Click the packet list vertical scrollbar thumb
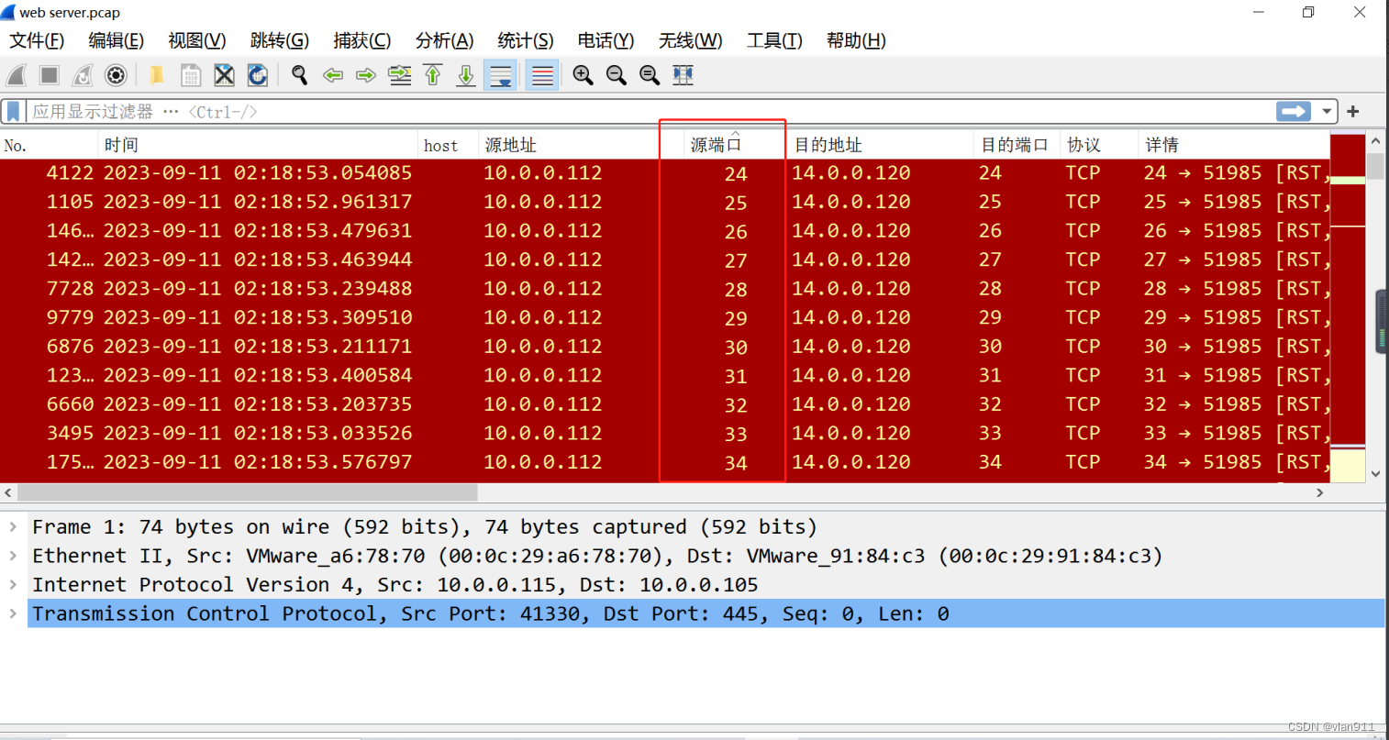 click(x=1375, y=166)
